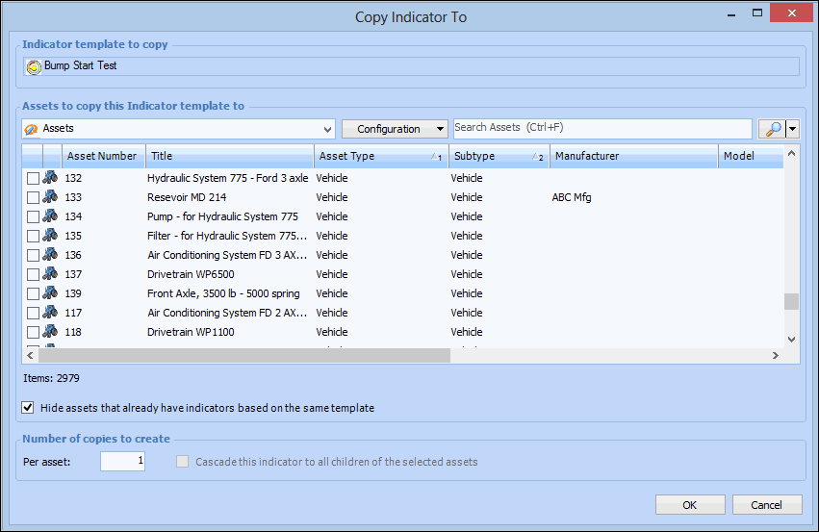Tick the checkbox for Drivetrain WP6500
The width and height of the screenshot is (819, 532).
pos(33,274)
